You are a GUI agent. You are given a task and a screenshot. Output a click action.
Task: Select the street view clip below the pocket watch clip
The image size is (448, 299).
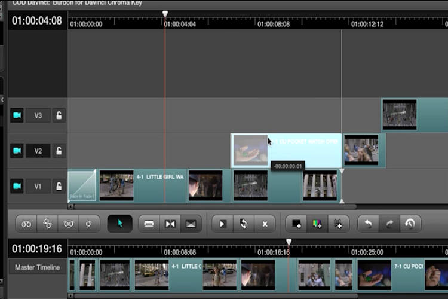click(266, 185)
